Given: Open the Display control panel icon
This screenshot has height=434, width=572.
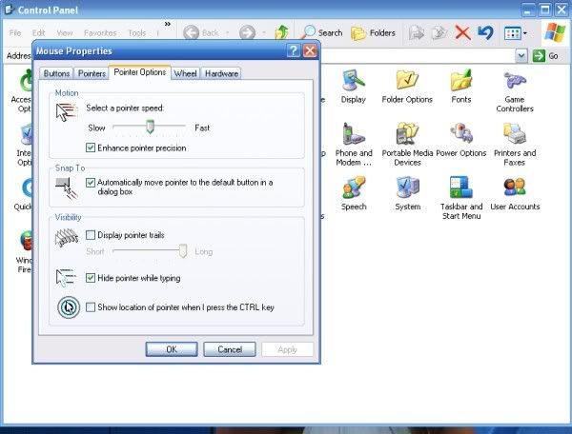Looking at the screenshot, I should (x=353, y=86).
